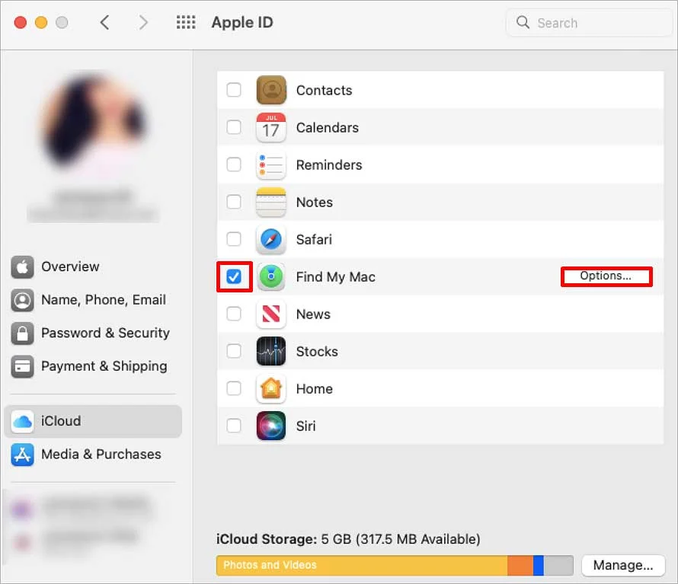Click the search magnifier icon

coord(523,22)
